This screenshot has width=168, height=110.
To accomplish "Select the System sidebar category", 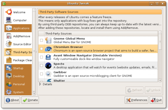I will (18, 92).
